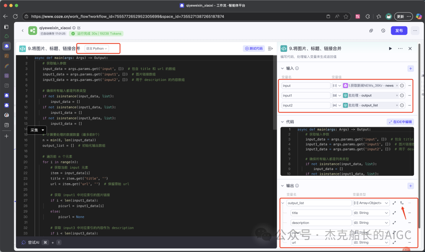Publish the workflow with 发布 button

(x=399, y=31)
